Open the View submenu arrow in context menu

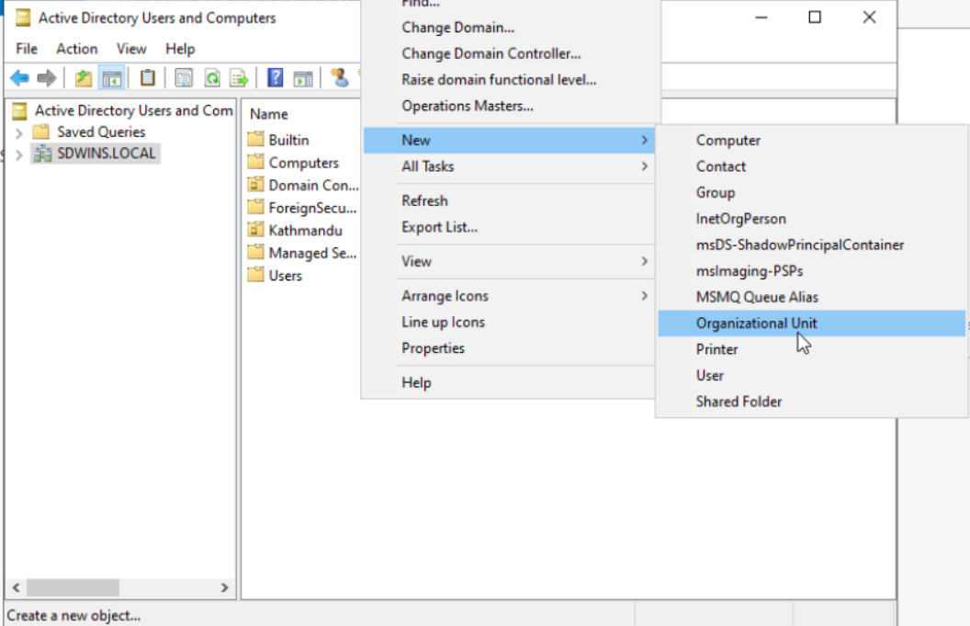click(645, 261)
